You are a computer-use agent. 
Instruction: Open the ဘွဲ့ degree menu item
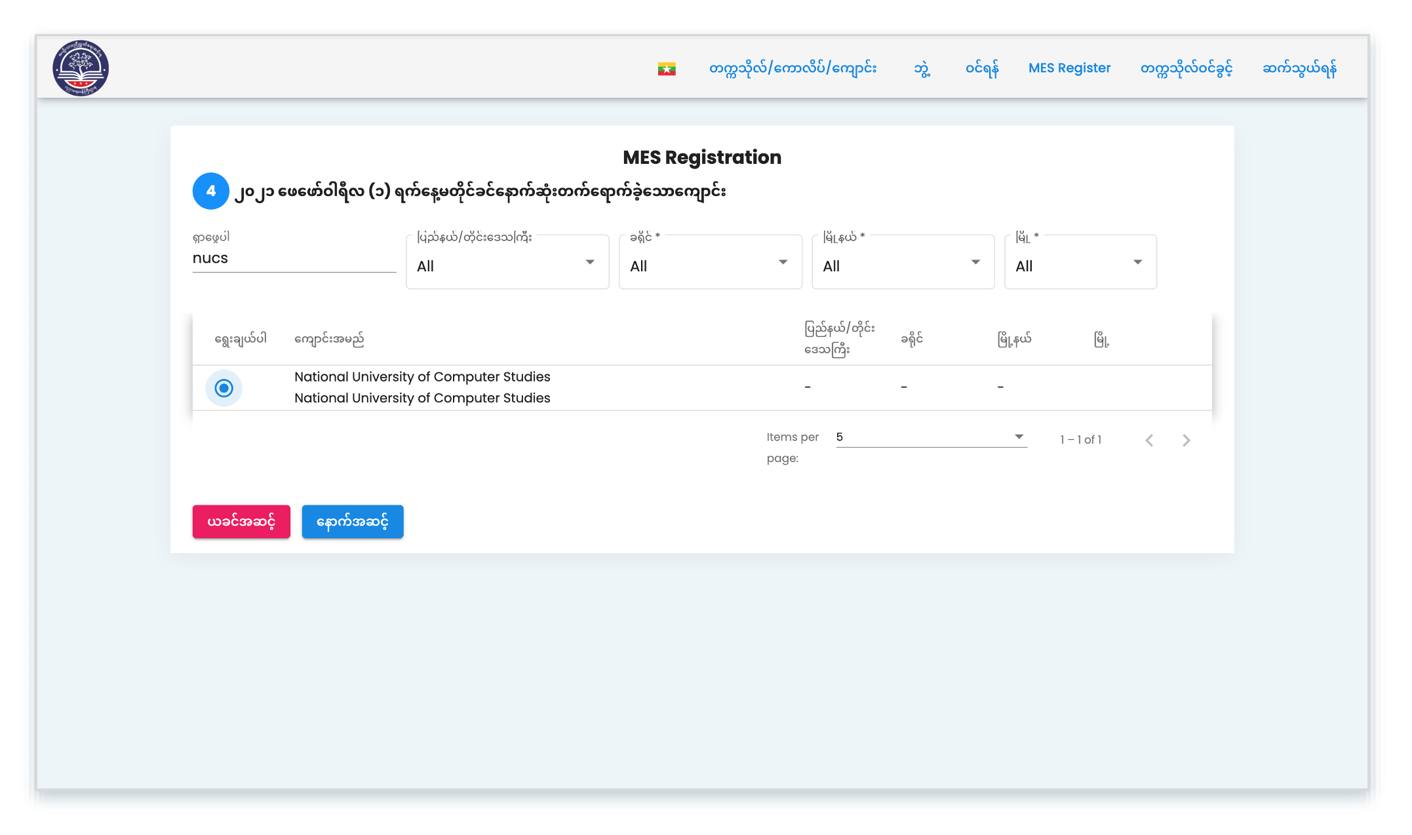(922, 68)
